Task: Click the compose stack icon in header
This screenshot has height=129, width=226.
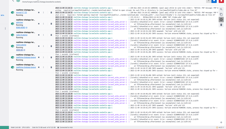Action: [18, 1]
